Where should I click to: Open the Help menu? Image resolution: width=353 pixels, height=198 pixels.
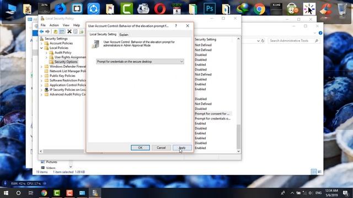coord(77,25)
